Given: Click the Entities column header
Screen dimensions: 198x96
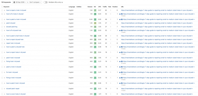Looking at the screenshot, I should point(79,7).
